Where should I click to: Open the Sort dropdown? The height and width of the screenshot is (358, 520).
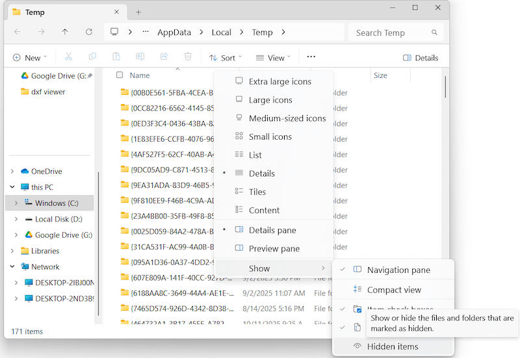226,58
